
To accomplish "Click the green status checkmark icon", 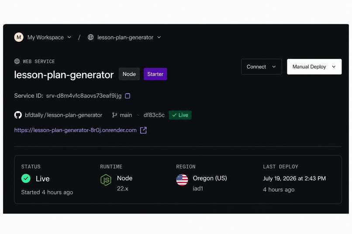I will pos(26,179).
